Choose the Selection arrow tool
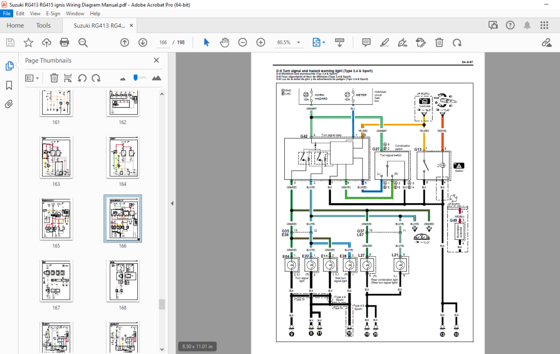560x354 pixels. (206, 43)
